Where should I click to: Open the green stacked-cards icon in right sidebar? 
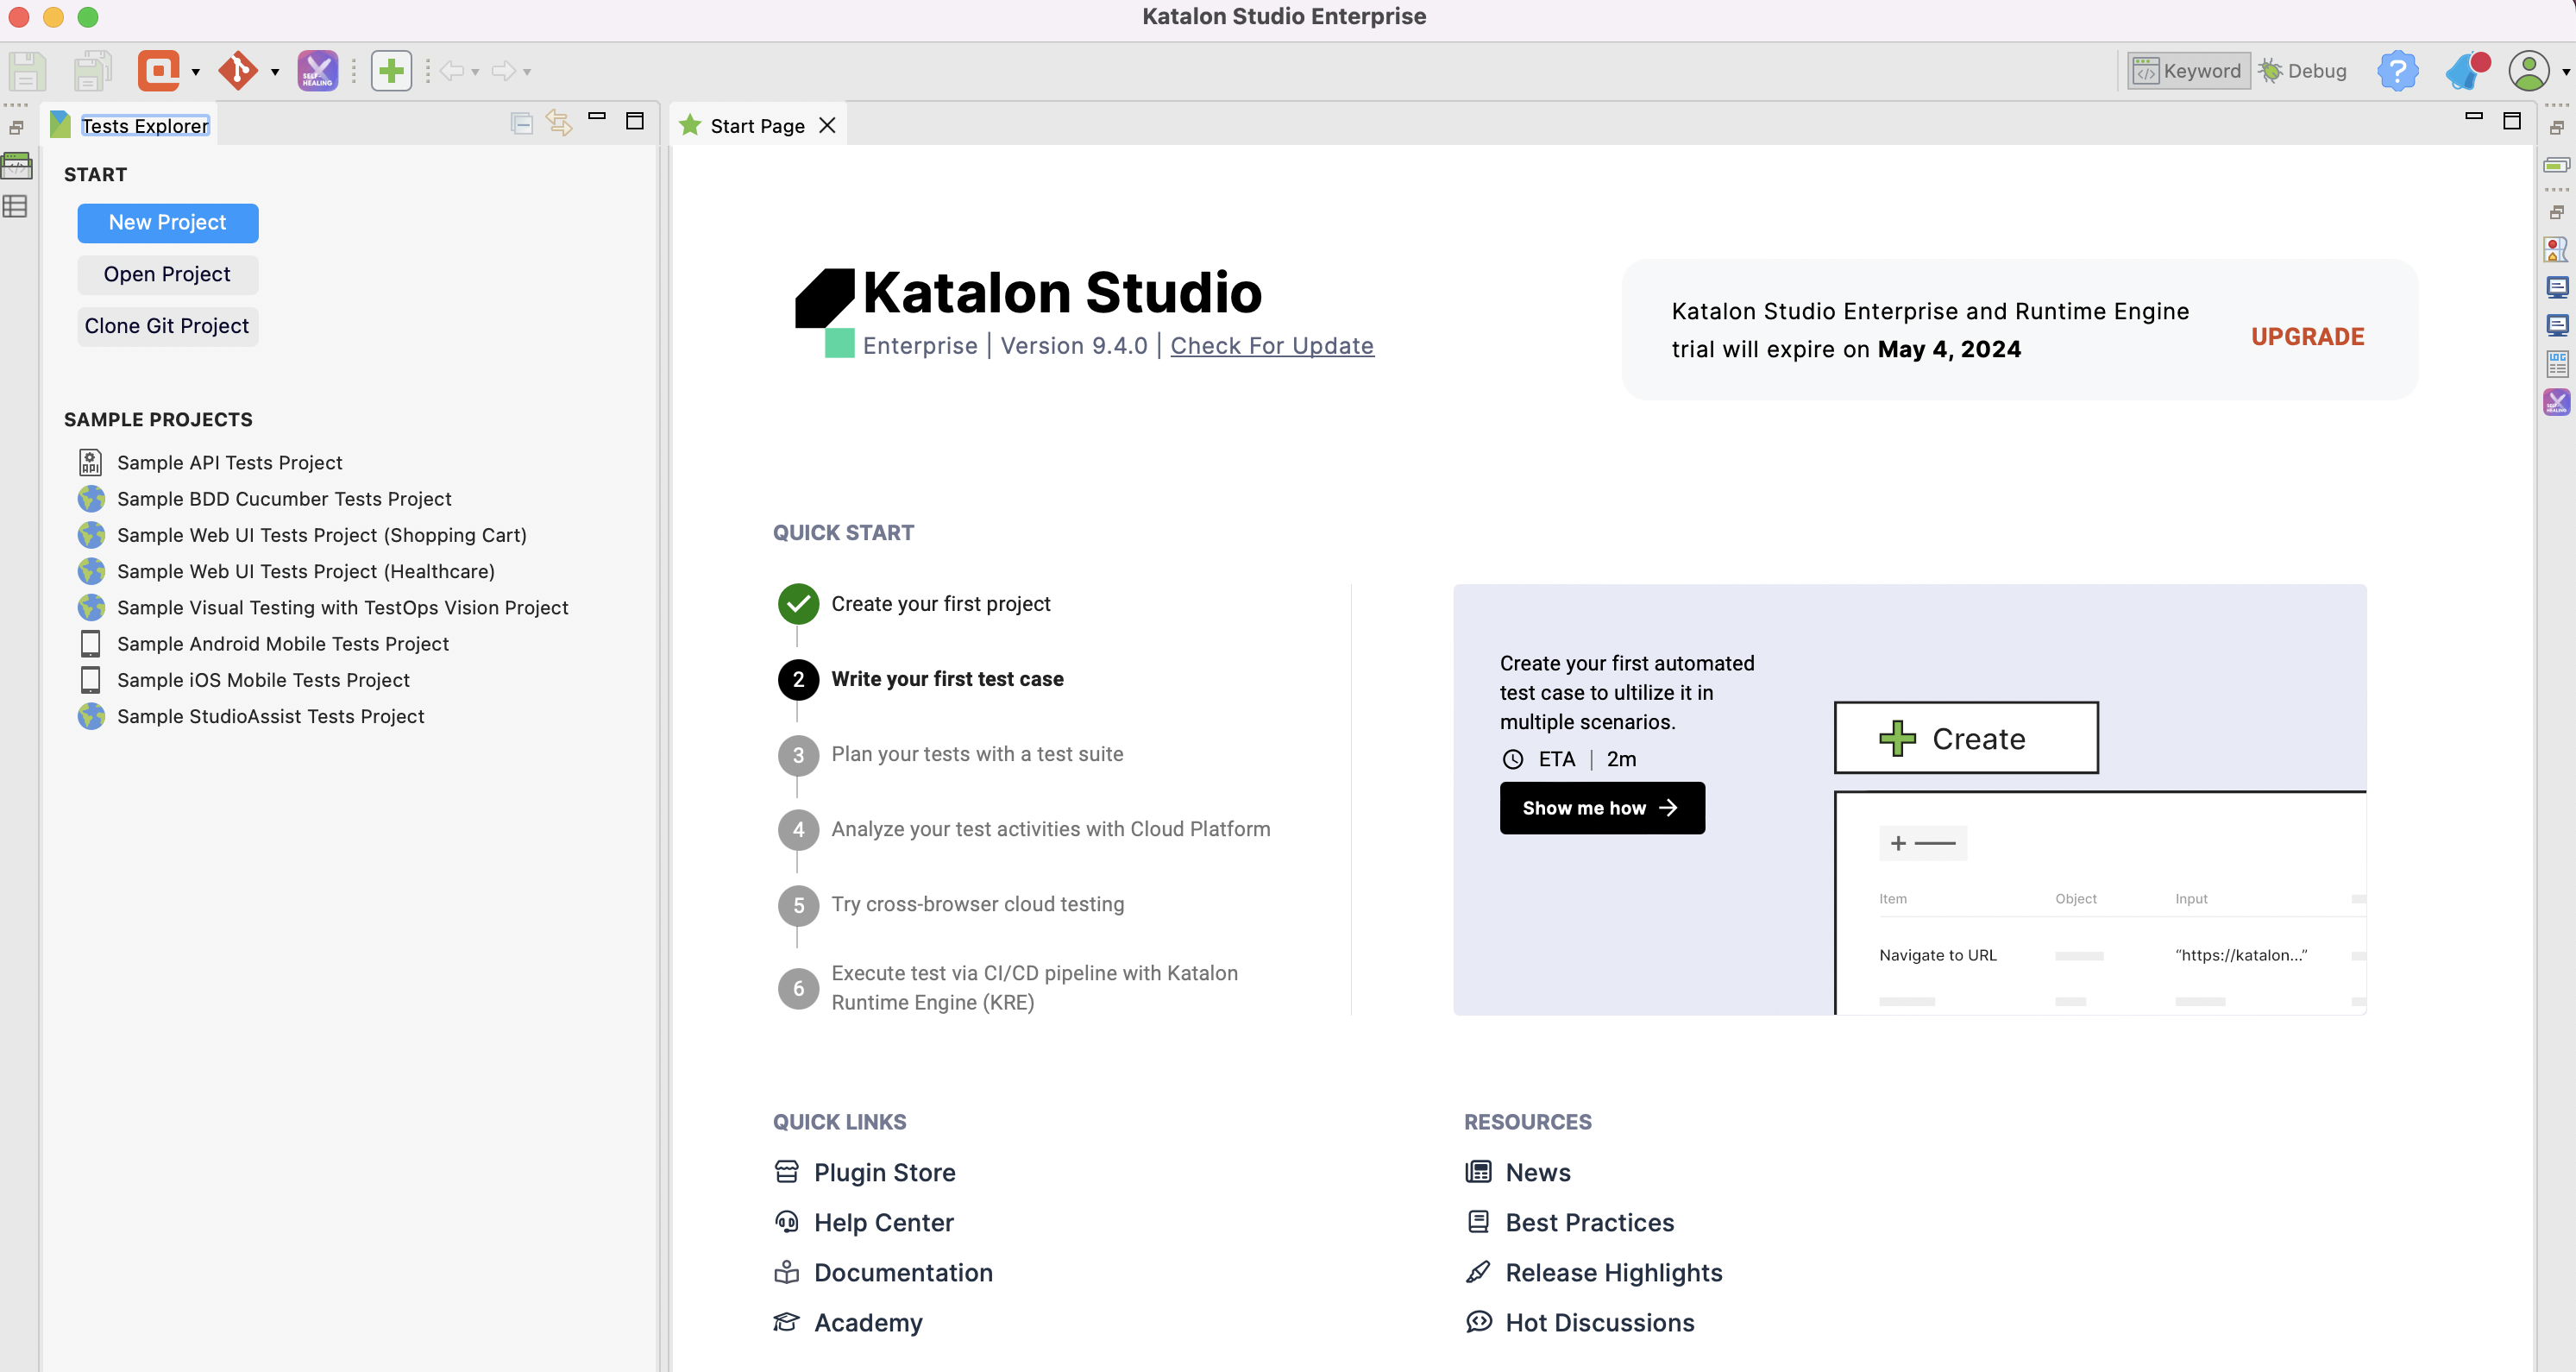point(2557,165)
